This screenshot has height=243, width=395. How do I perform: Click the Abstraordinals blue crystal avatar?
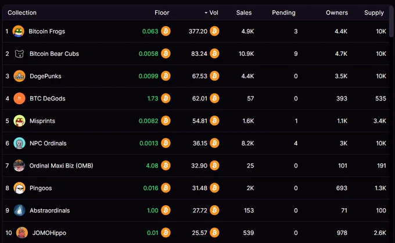tap(19, 210)
